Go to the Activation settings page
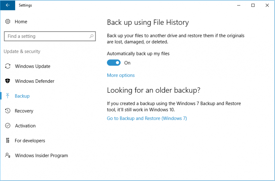 point(25,126)
